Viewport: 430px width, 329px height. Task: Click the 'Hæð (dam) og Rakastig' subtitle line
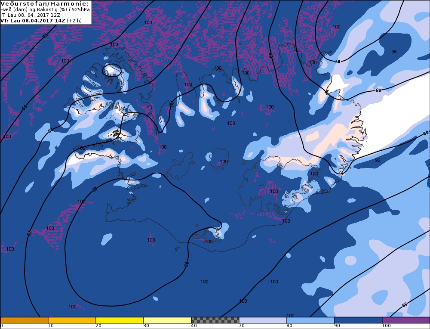click(x=45, y=9)
